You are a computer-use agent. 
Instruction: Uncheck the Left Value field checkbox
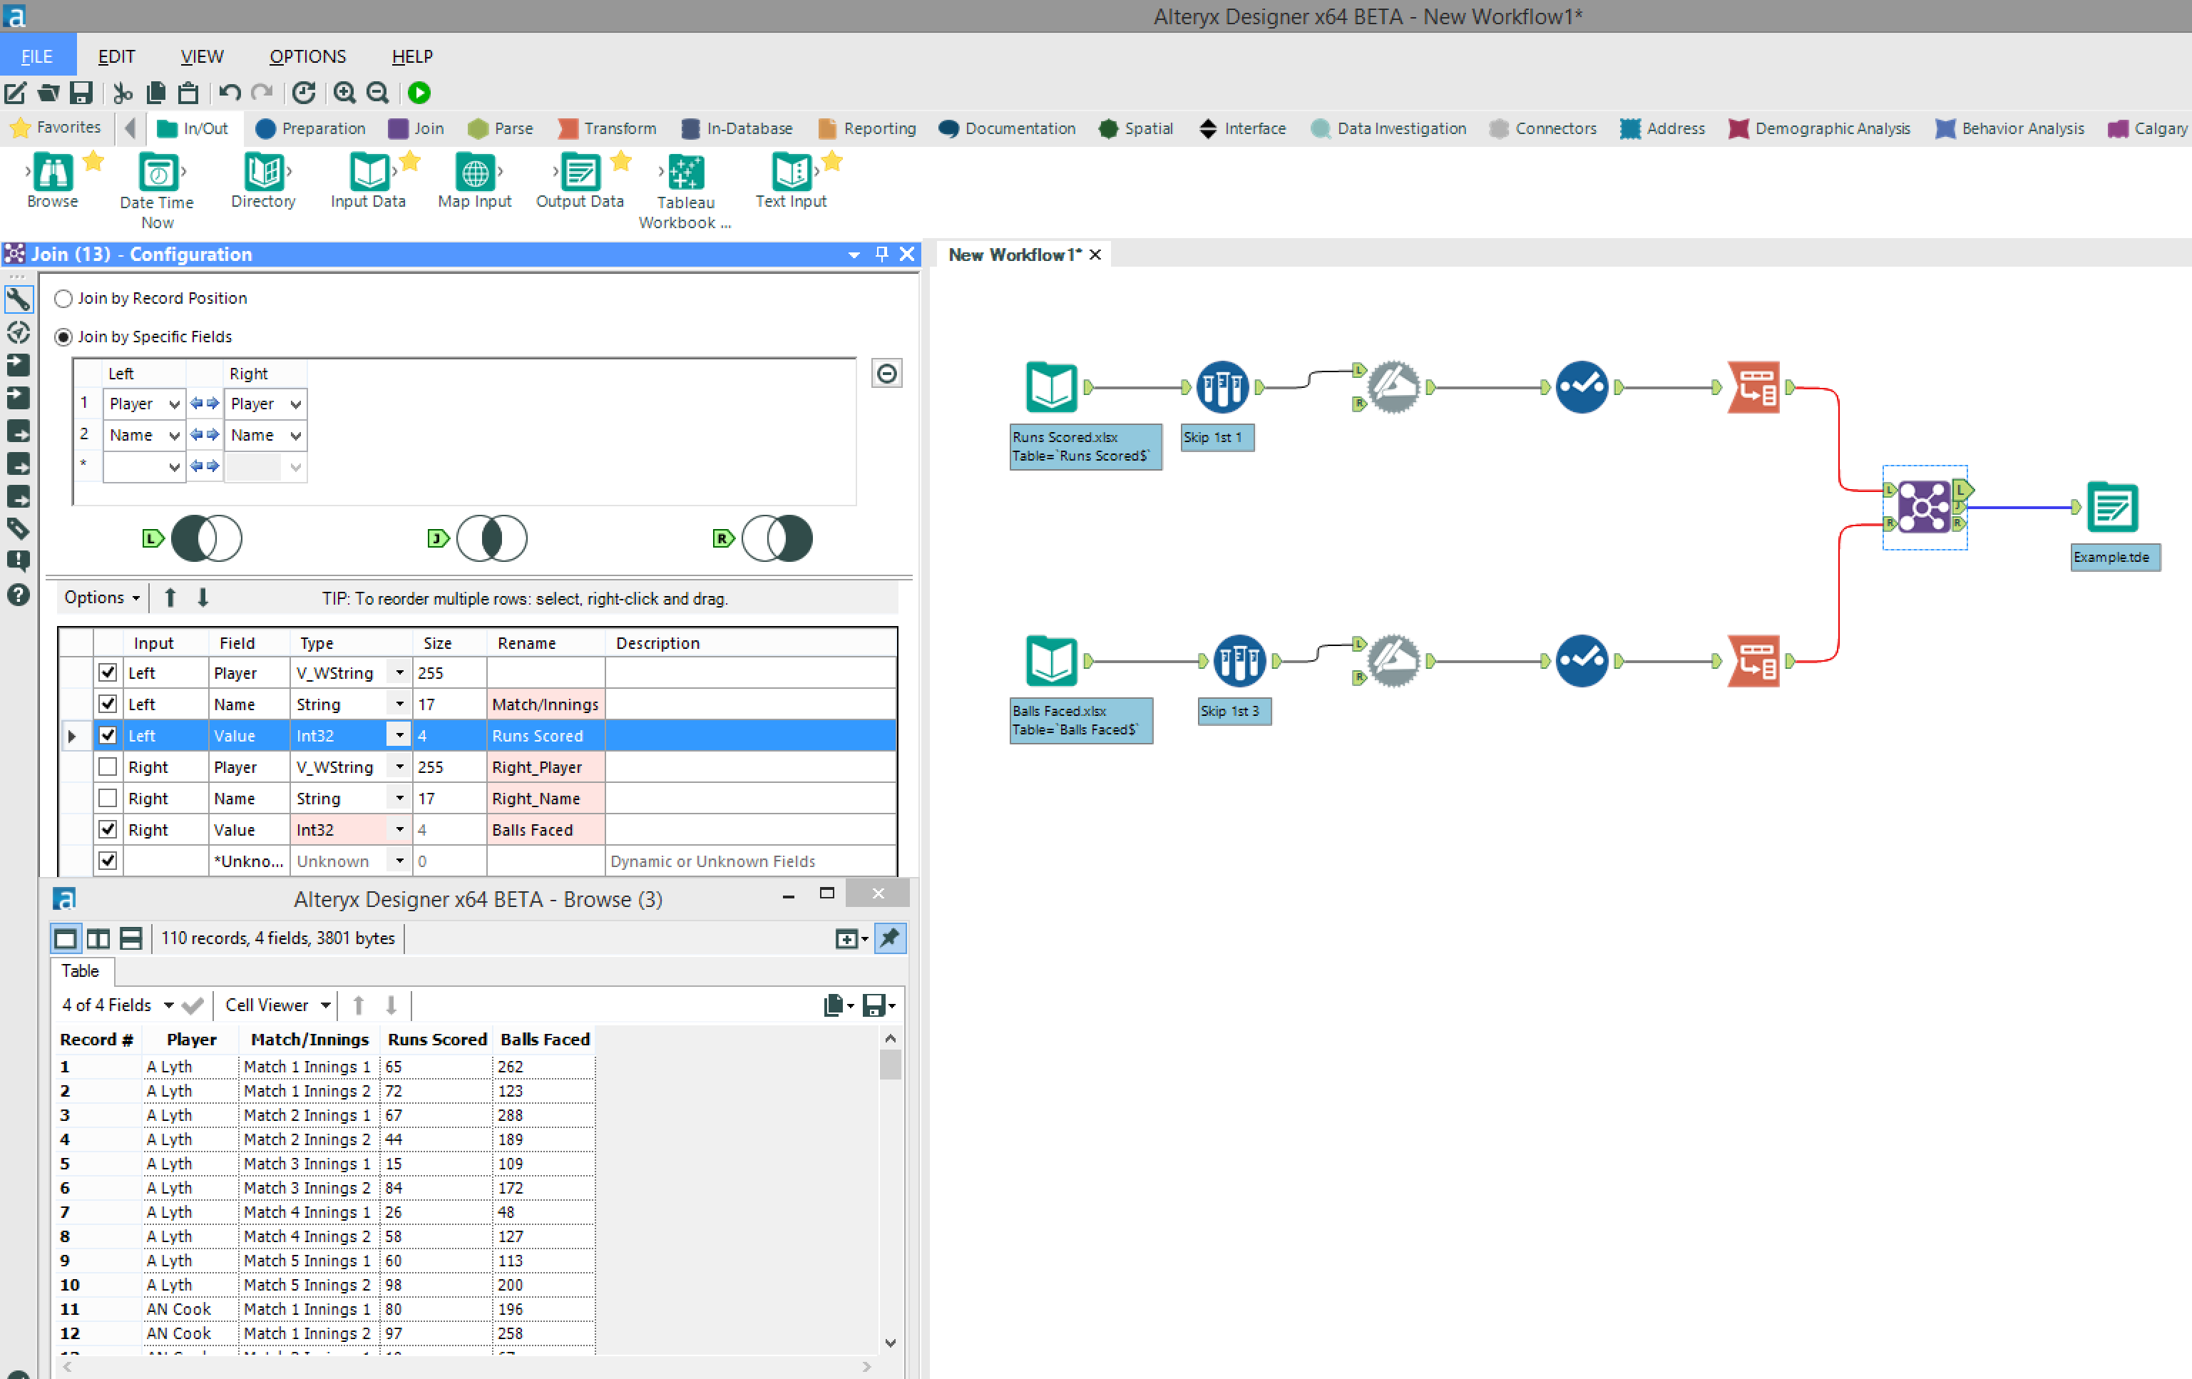point(108,735)
